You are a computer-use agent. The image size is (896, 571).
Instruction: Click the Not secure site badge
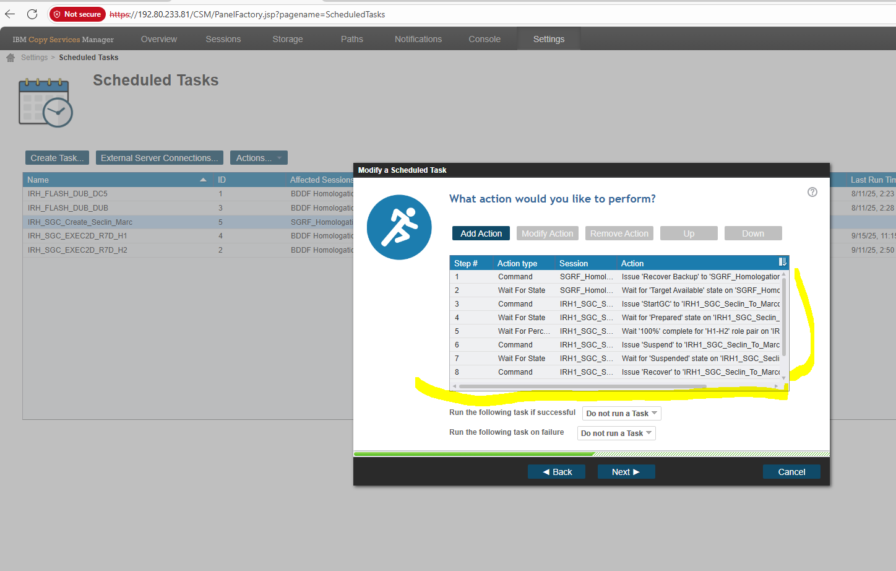[x=77, y=14]
